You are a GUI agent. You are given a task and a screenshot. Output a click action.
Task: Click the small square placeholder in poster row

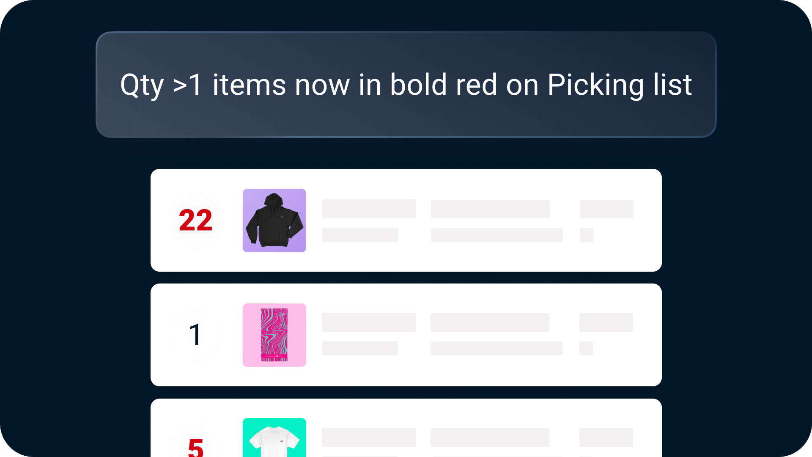pos(586,348)
